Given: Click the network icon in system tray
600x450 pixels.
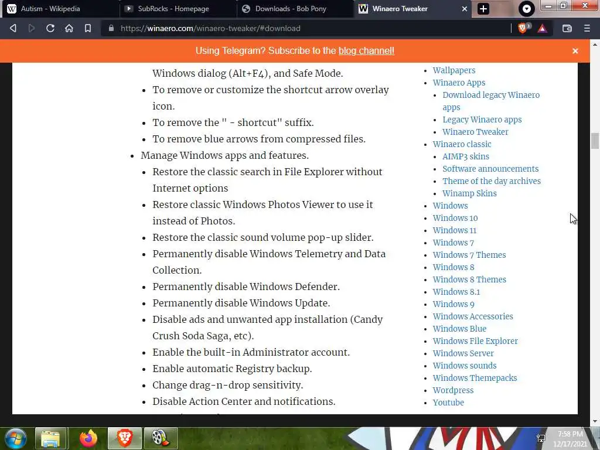Looking at the screenshot, I should coord(541,438).
